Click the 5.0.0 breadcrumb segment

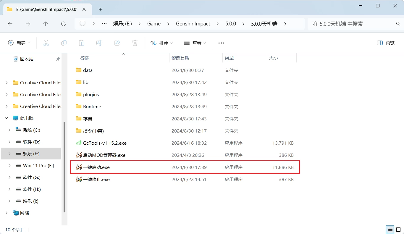tap(231, 24)
